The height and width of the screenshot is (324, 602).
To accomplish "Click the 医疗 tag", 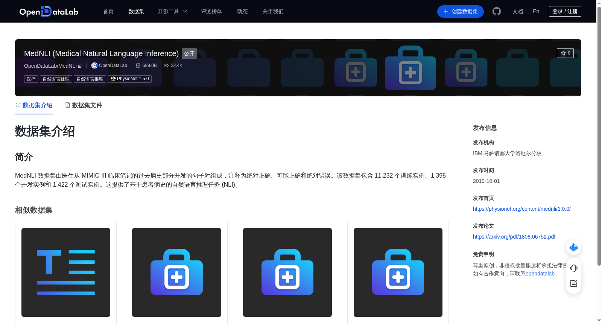I will click(31, 79).
